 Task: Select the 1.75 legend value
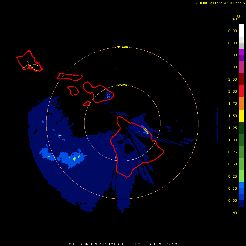coord(233,104)
